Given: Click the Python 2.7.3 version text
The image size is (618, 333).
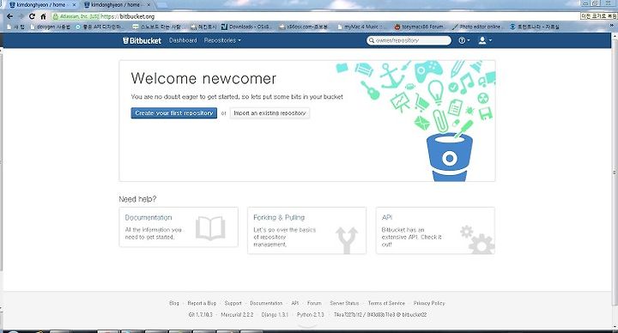Looking at the screenshot, I should click(310, 314).
